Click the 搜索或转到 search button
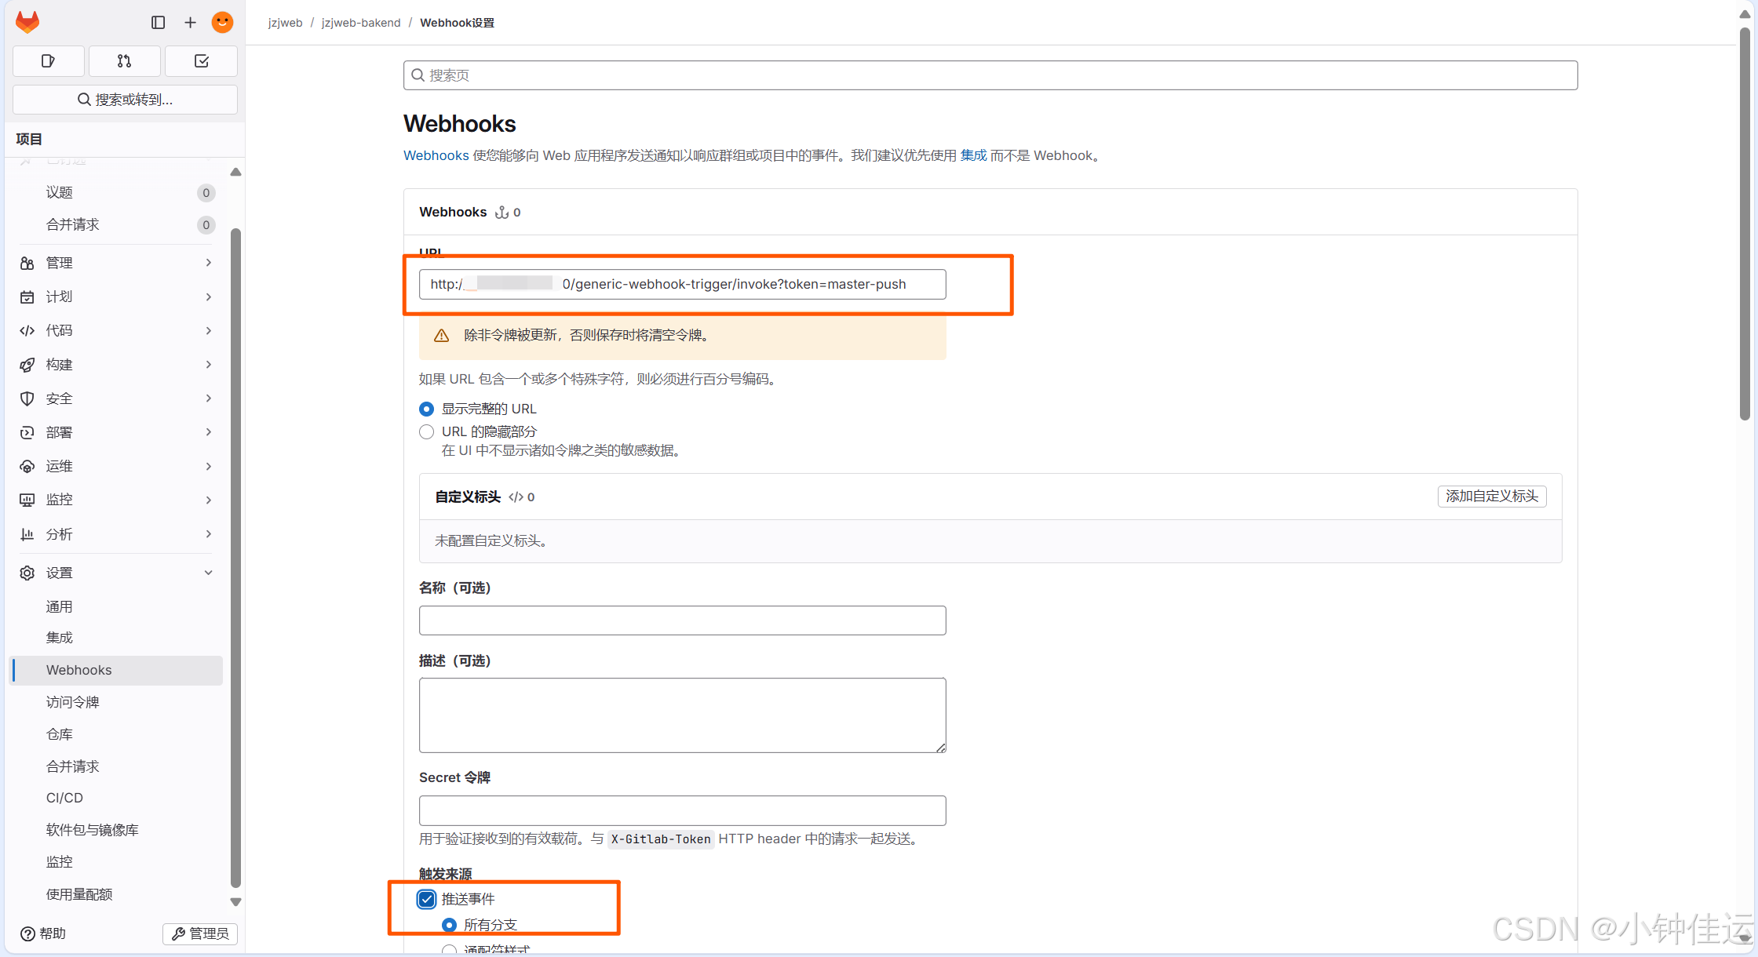 [125, 100]
